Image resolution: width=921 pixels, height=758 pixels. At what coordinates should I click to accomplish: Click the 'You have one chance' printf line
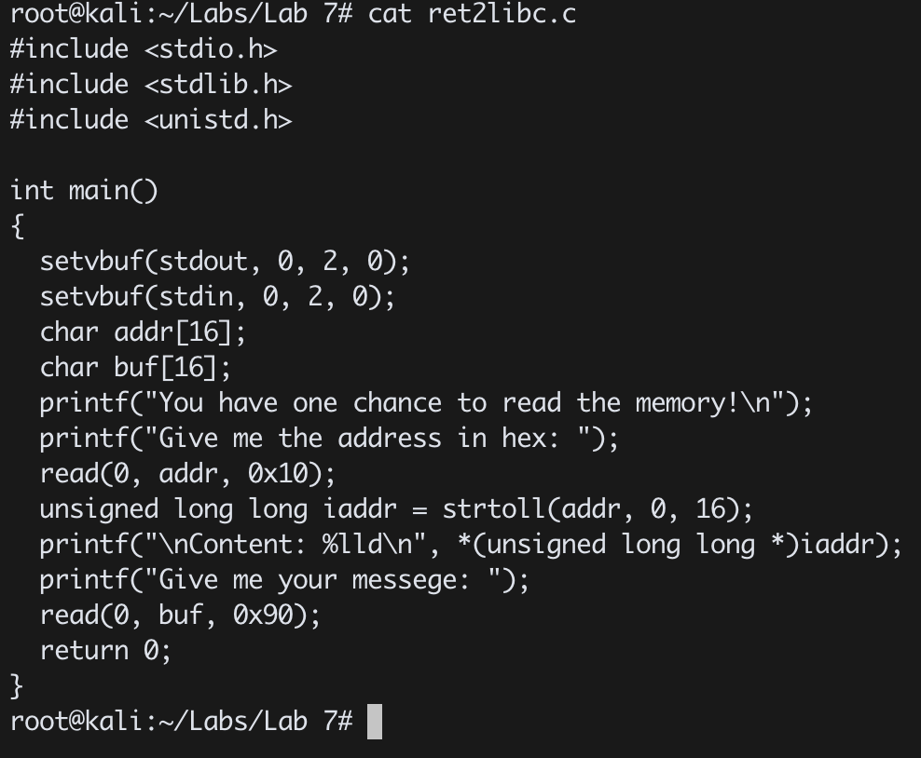point(426,403)
